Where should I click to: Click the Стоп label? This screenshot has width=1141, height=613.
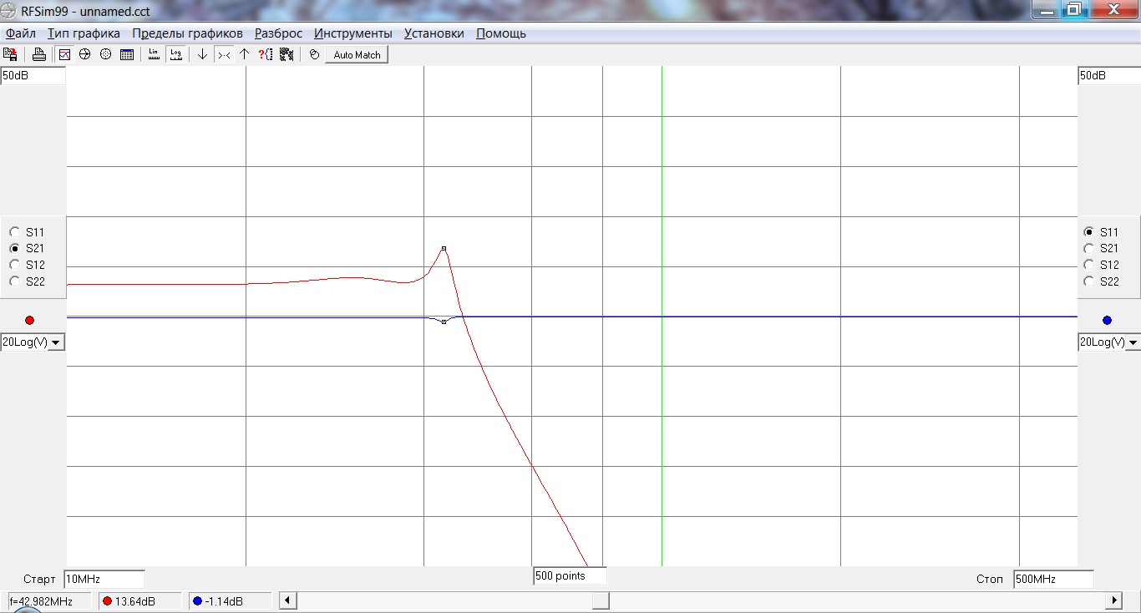click(990, 579)
